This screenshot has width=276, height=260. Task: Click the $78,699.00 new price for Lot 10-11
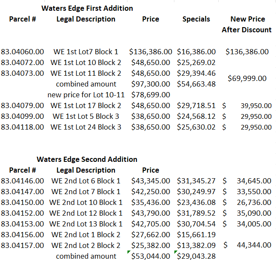click(151, 95)
